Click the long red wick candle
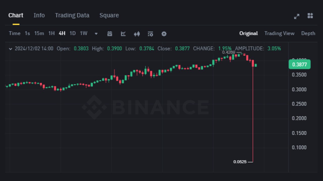323x181 pixels. (253, 111)
